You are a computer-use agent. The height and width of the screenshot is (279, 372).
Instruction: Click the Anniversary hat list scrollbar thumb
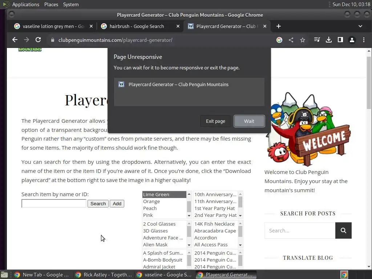[x=240, y=202]
